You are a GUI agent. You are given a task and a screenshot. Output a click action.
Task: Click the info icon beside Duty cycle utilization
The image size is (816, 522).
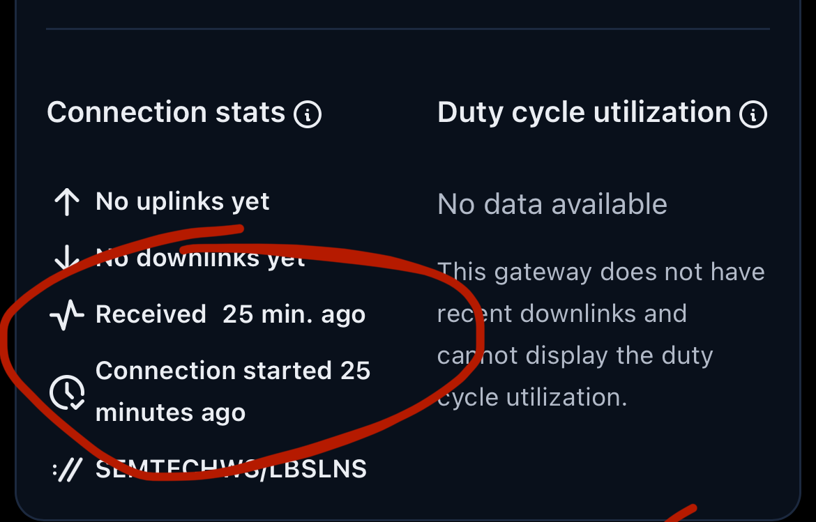pyautogui.click(x=753, y=114)
